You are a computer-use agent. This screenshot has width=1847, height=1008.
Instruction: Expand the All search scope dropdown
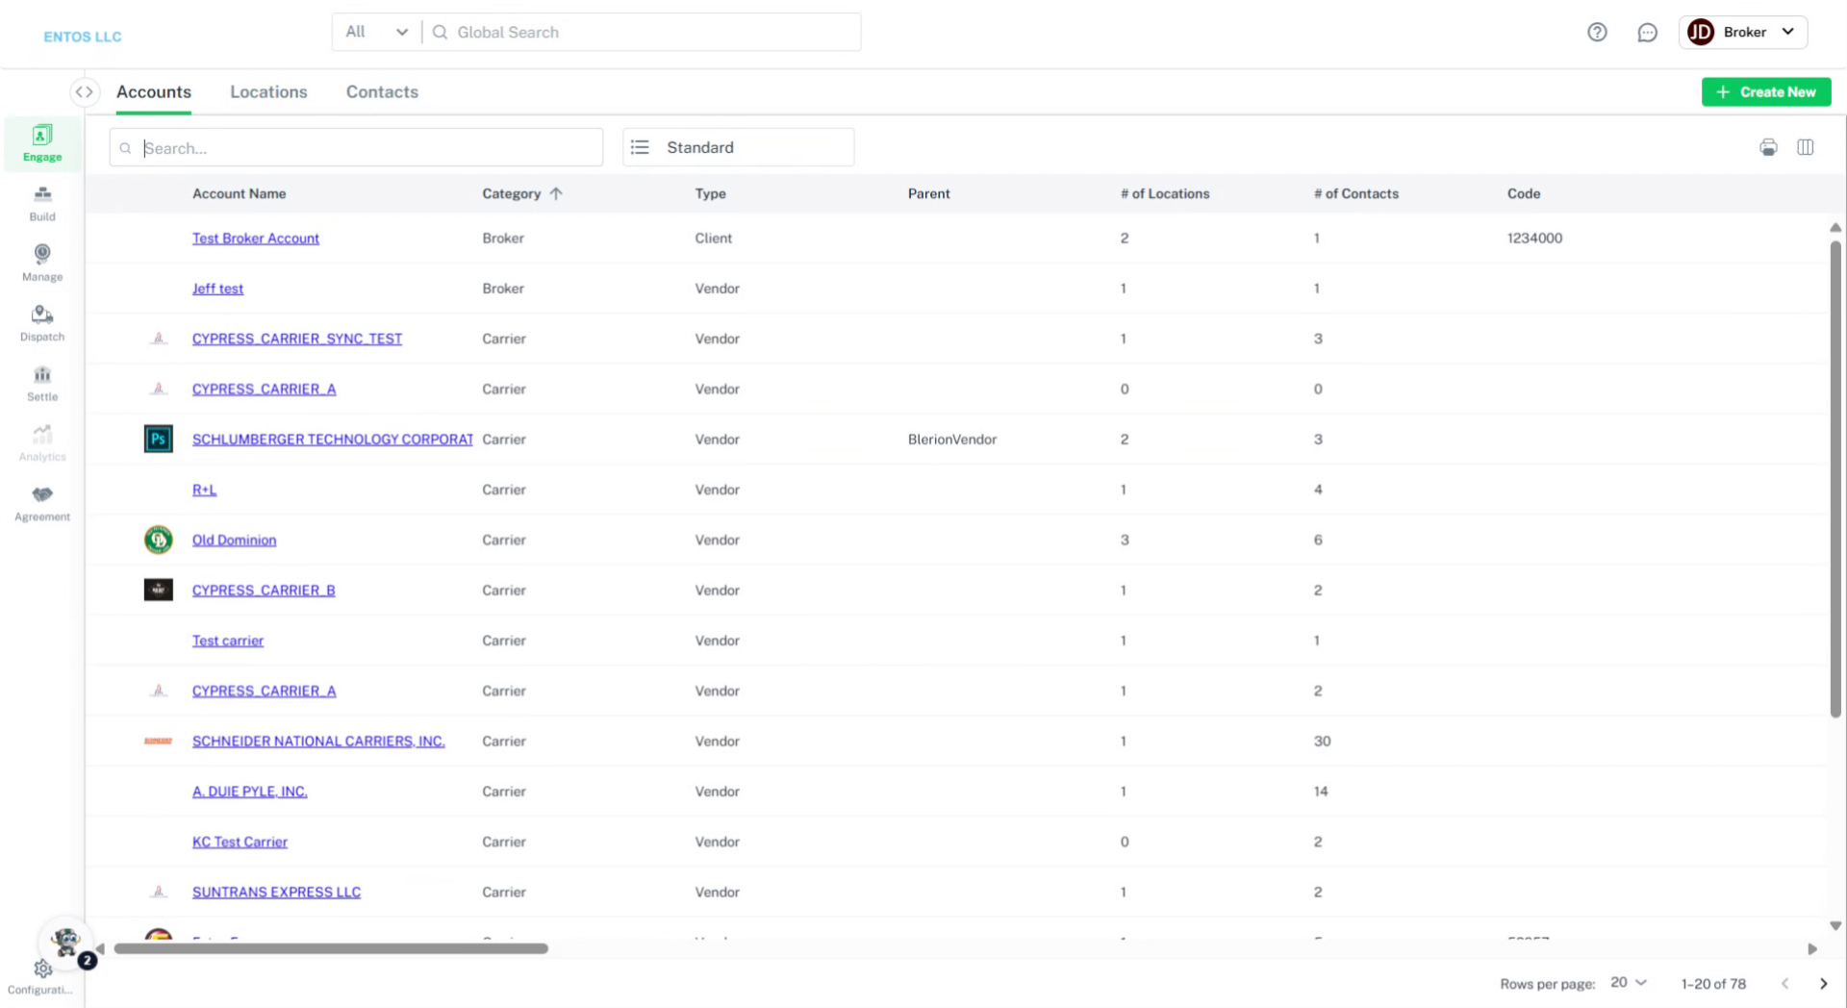pos(376,32)
